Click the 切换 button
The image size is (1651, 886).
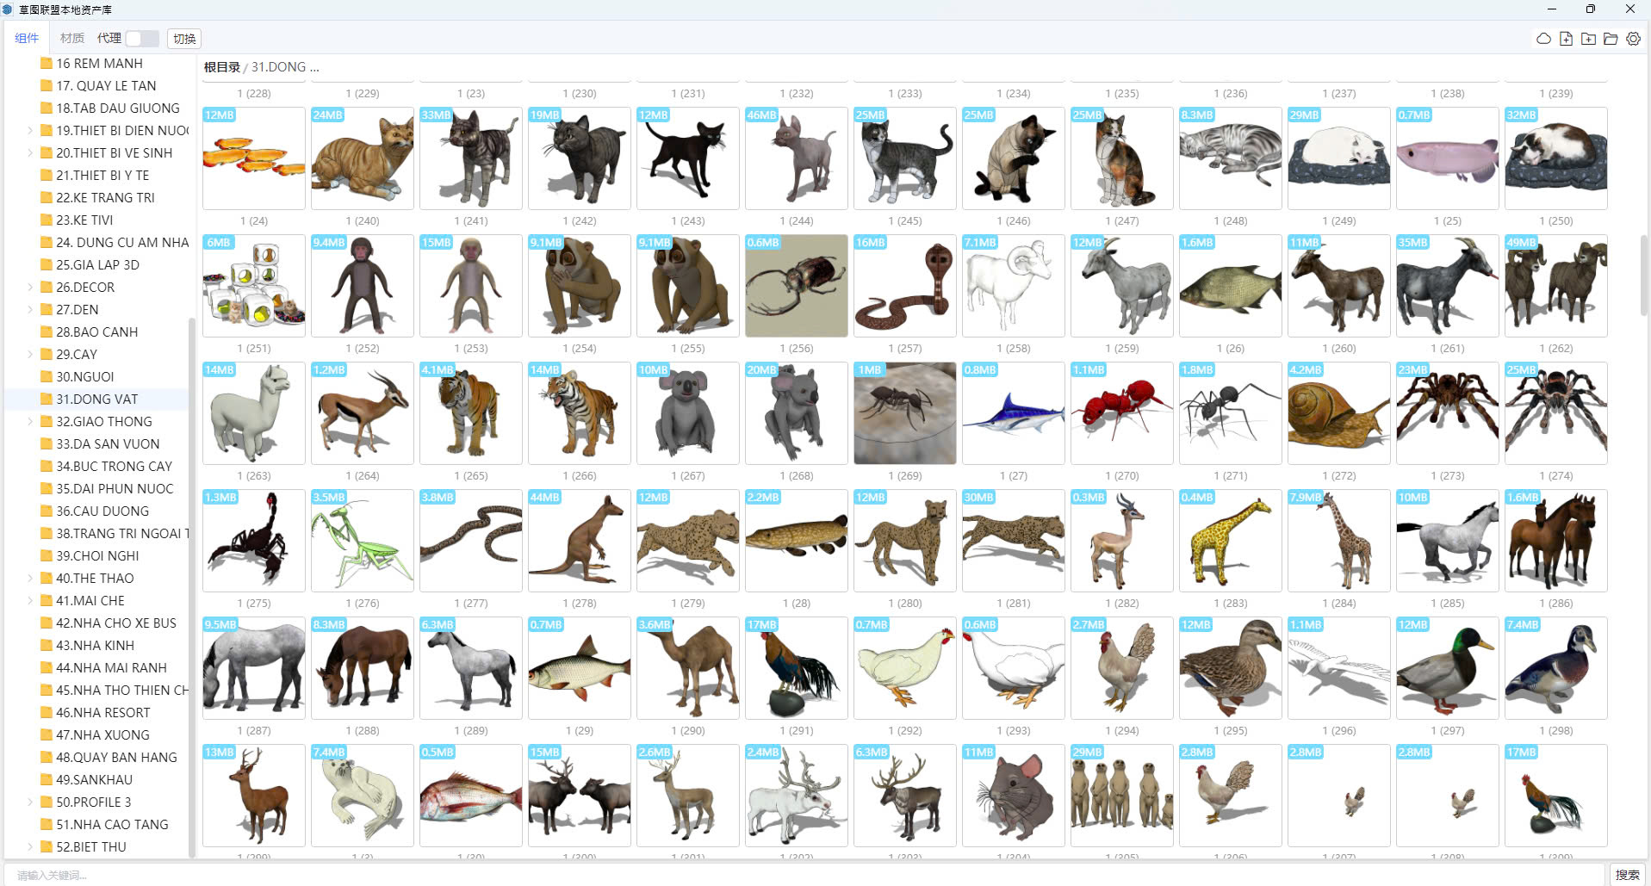184,39
